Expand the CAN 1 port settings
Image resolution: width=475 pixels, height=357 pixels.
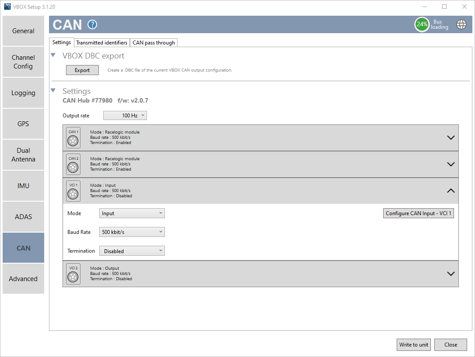(451, 137)
